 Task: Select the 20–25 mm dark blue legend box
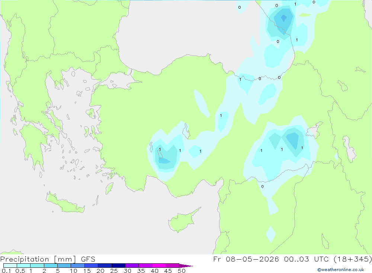(x=105, y=266)
